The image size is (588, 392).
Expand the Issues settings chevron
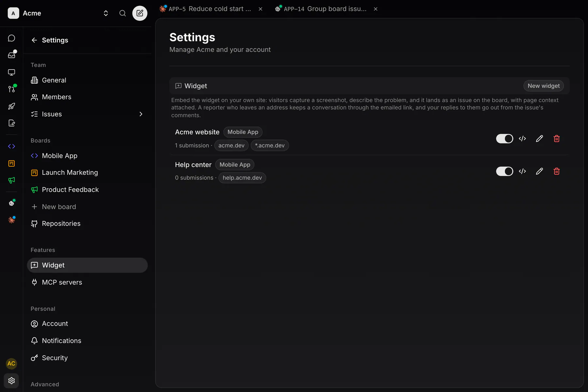(x=141, y=114)
